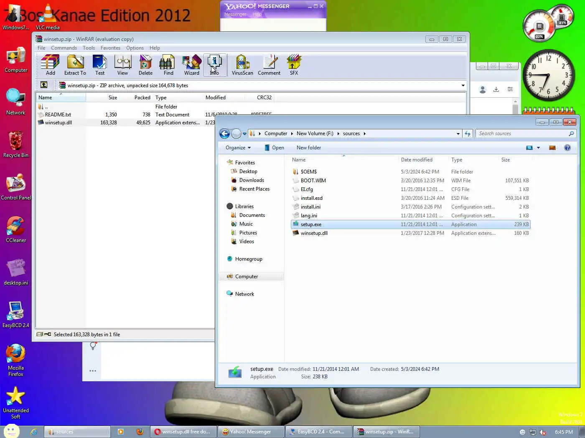Open the WinRAR Help menu
This screenshot has height=438, width=585.
click(x=155, y=48)
